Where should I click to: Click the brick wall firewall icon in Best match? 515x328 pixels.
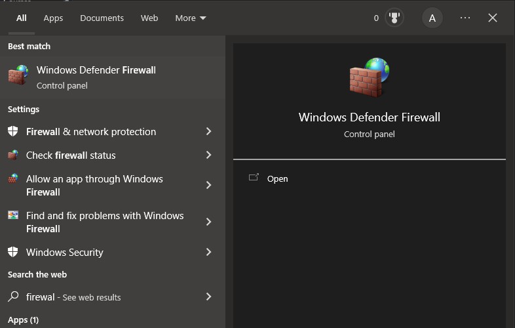click(x=18, y=75)
